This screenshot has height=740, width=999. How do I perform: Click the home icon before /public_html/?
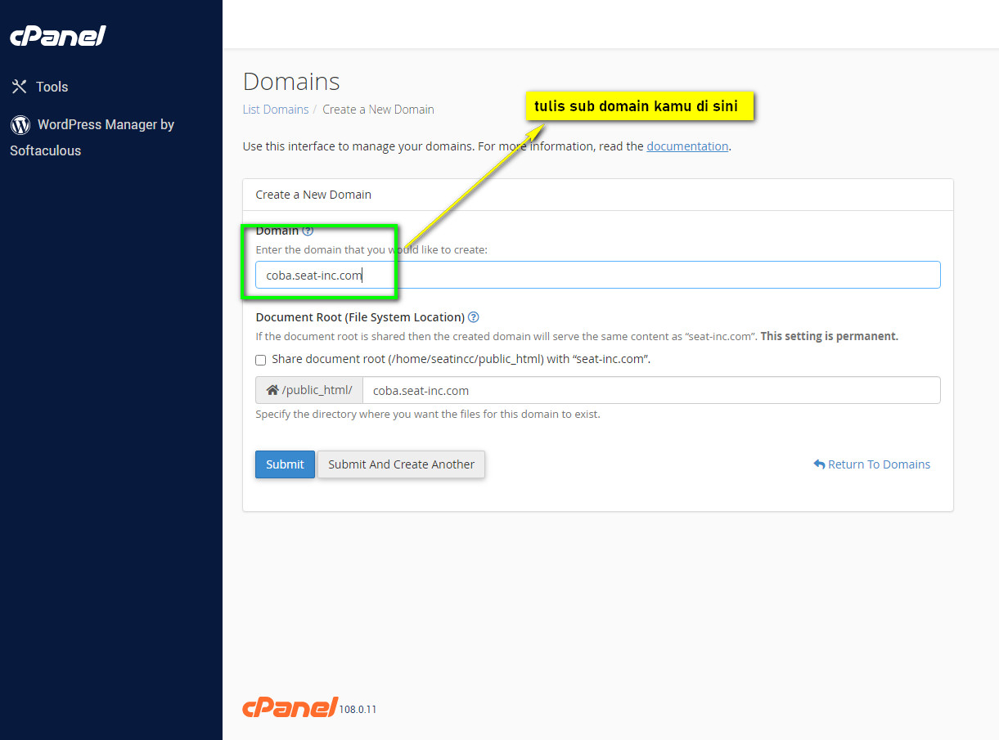coord(272,390)
